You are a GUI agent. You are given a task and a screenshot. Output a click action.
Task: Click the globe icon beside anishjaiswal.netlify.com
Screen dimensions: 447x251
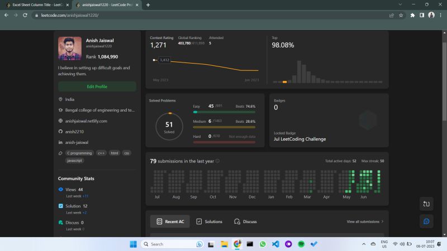[60, 120]
